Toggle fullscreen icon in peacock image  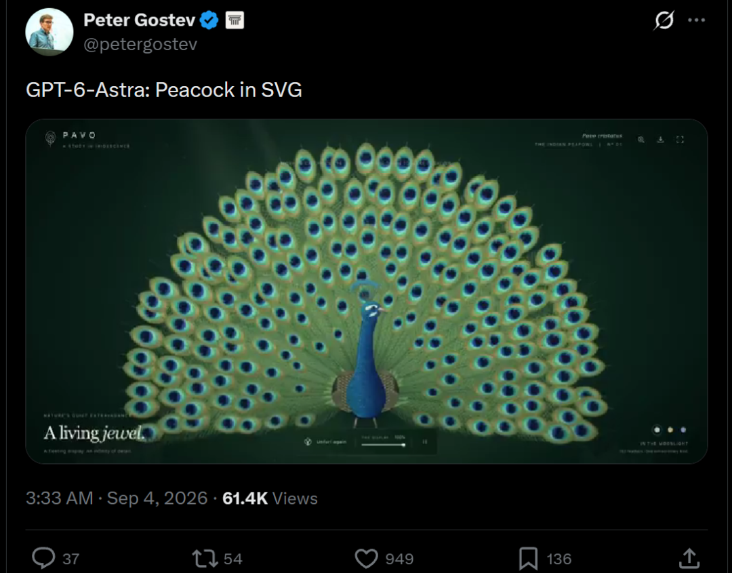680,140
